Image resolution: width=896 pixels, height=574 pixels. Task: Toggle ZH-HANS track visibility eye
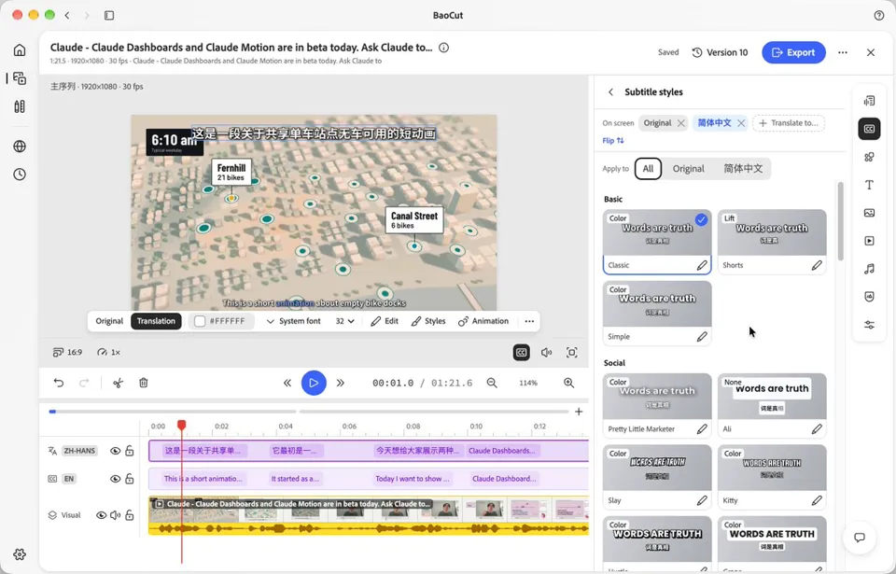pos(115,451)
